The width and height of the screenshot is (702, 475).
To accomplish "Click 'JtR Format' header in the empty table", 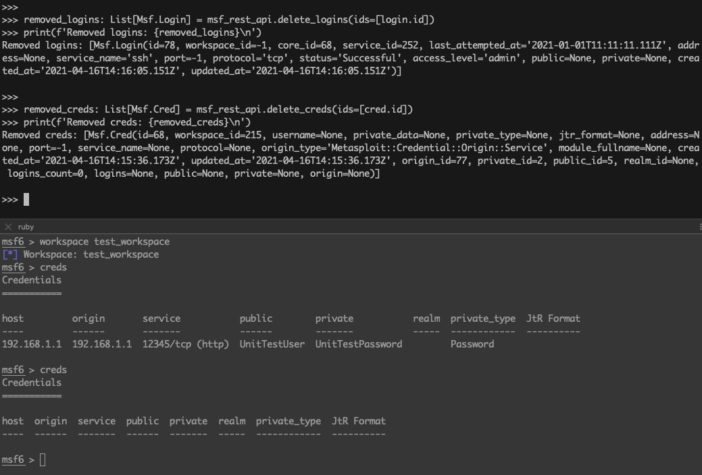I will (x=358, y=421).
